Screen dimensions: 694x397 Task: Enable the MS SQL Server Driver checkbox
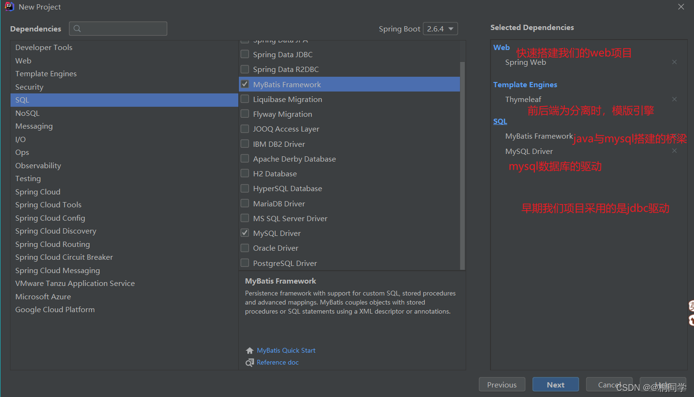245,218
